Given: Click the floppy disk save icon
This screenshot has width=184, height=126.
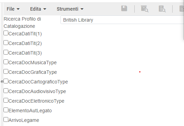Looking at the screenshot, I should [124, 8].
